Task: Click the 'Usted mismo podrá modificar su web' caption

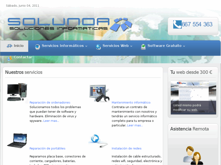Action: [x=187, y=107]
